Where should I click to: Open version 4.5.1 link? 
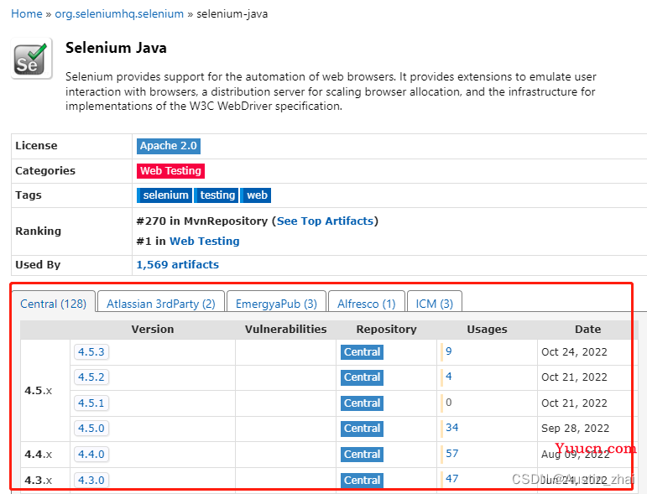click(x=91, y=403)
